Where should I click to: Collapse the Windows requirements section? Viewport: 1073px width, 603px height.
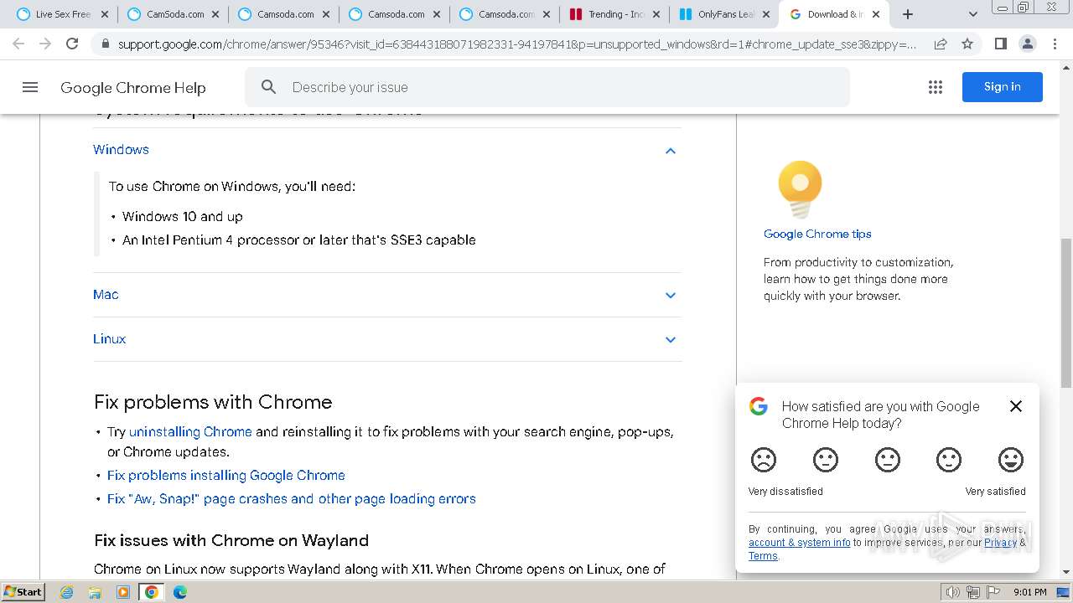(x=671, y=151)
